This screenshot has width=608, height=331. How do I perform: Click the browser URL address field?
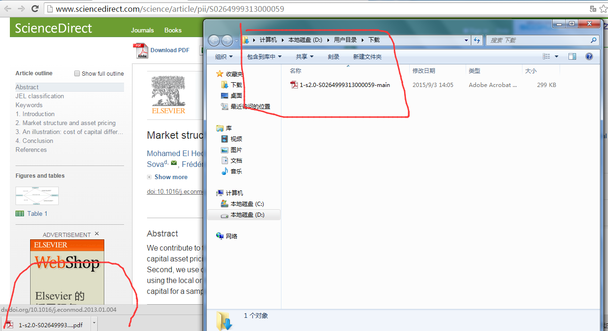point(315,8)
